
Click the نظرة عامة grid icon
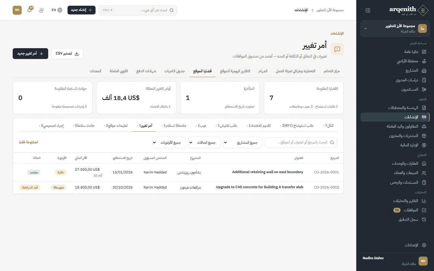[x=424, y=52]
